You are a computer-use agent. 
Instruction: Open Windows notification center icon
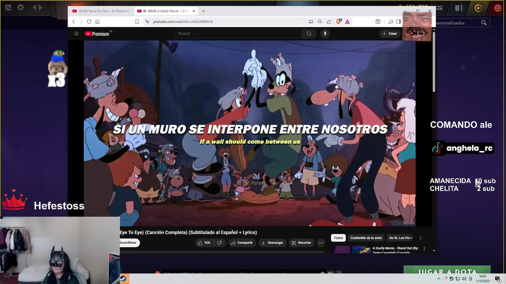coord(498,279)
